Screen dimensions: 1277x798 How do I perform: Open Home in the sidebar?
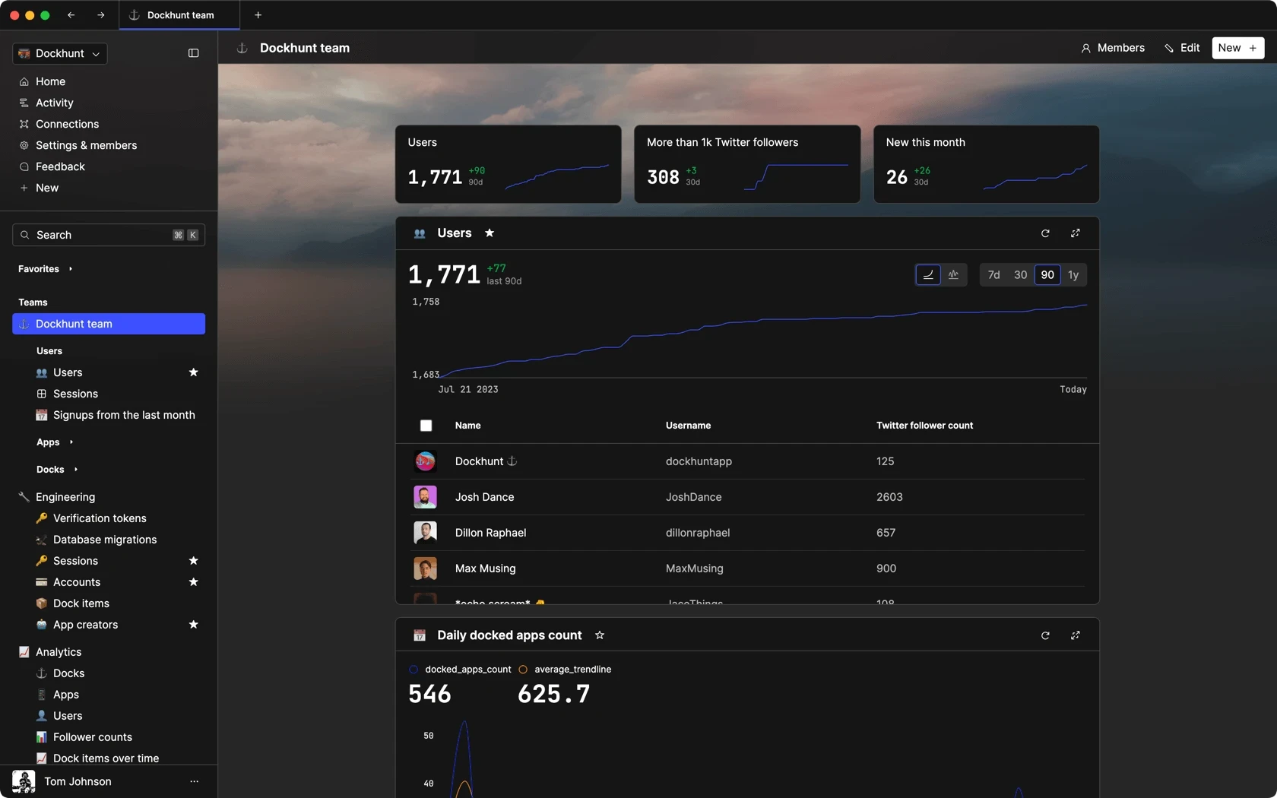pyautogui.click(x=50, y=81)
